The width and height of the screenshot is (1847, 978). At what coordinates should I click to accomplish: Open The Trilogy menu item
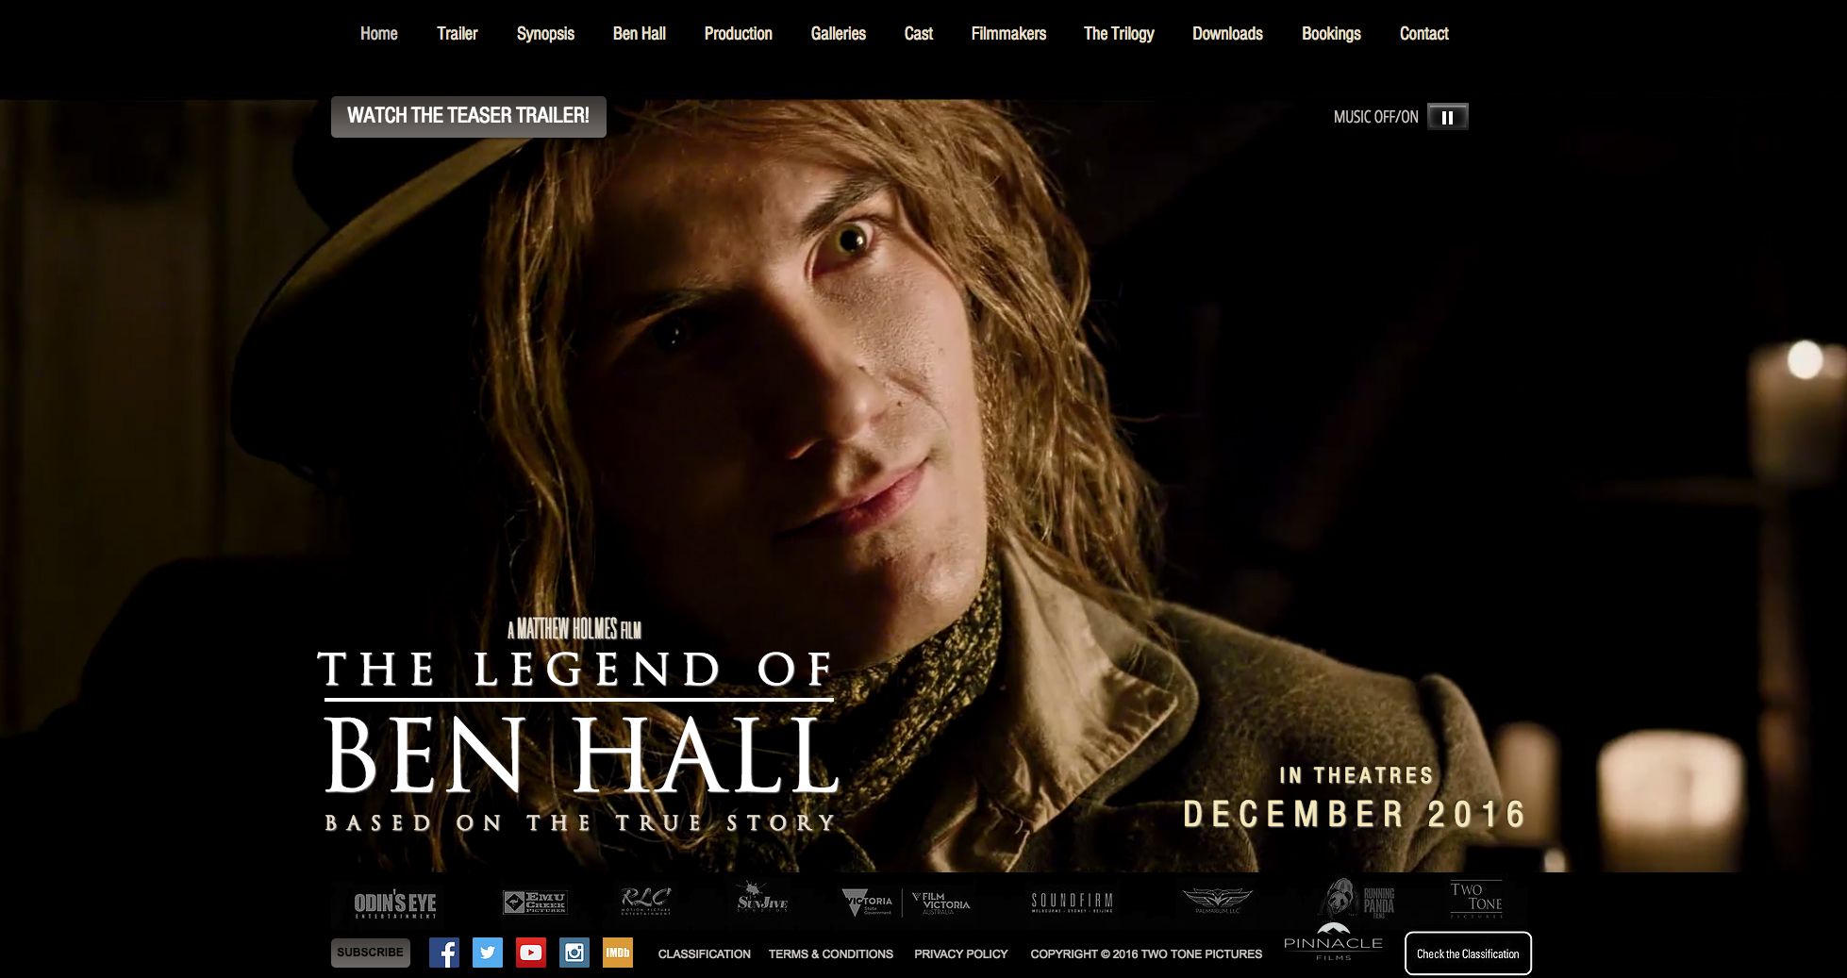[1119, 34]
